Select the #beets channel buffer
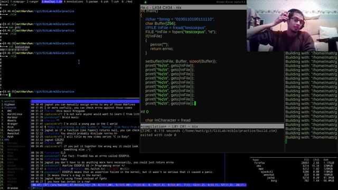This screenshot has width=338, height=190. pyautogui.click(x=12, y=121)
